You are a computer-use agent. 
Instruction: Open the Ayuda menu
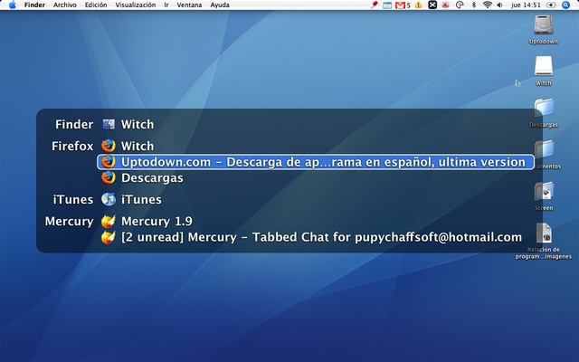click(220, 5)
